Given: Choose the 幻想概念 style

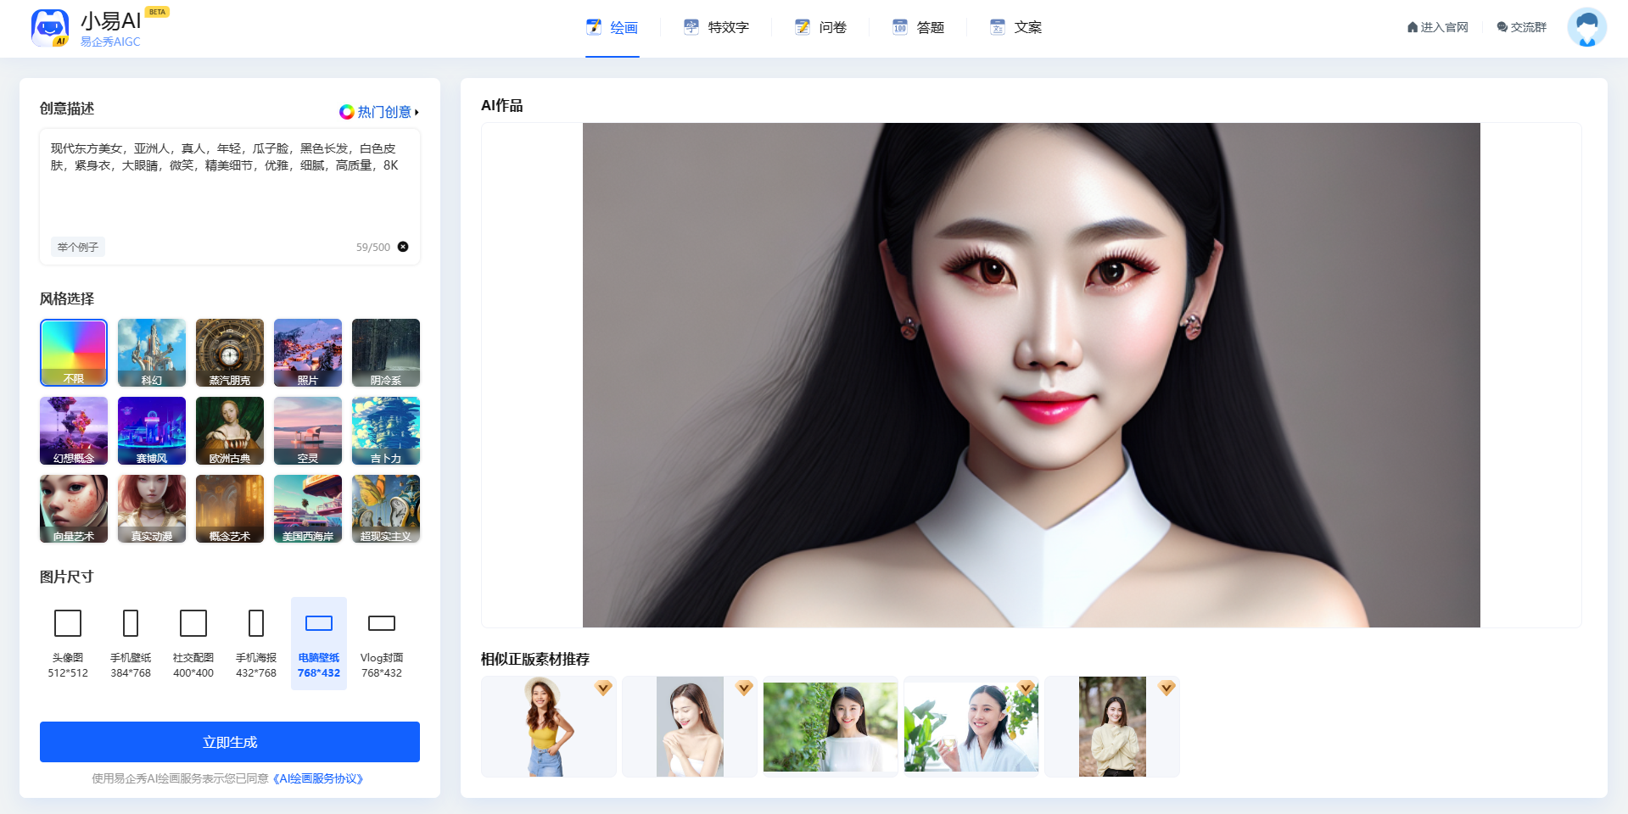Looking at the screenshot, I should [x=74, y=431].
